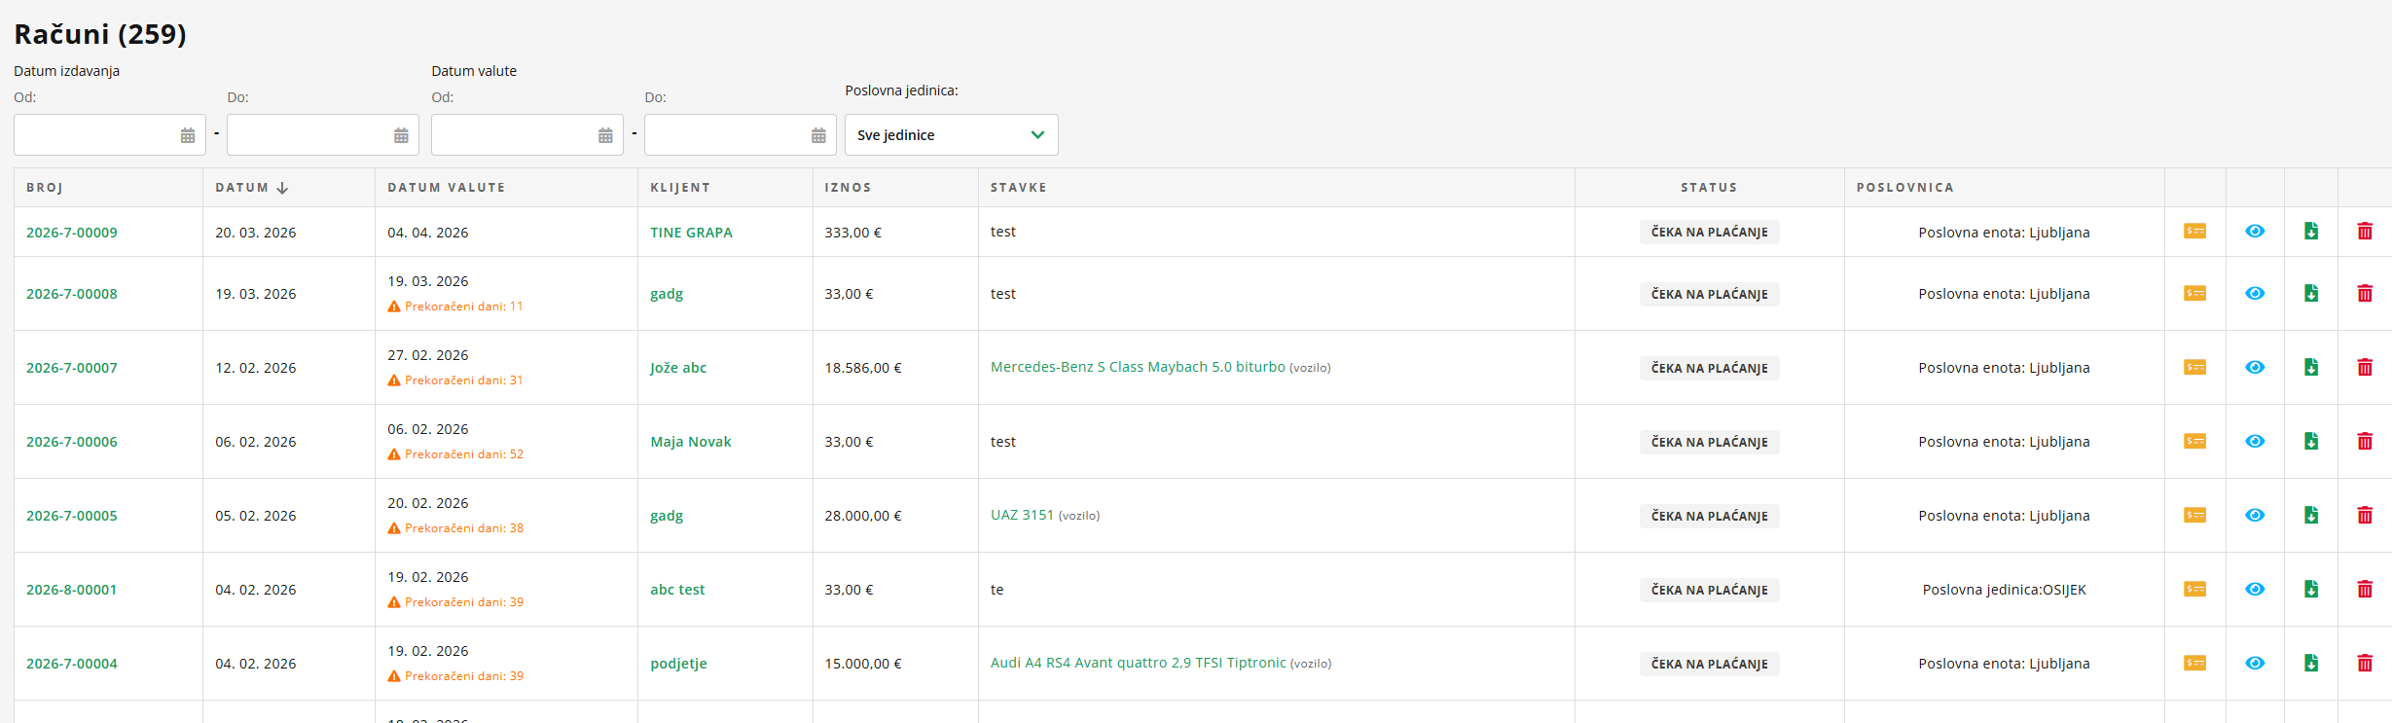
Task: Download invoice 2026-7-00004 document
Action: [2311, 664]
